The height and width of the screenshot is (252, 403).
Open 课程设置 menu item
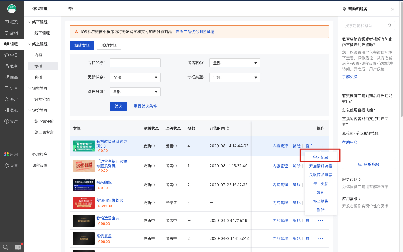coord(40,165)
